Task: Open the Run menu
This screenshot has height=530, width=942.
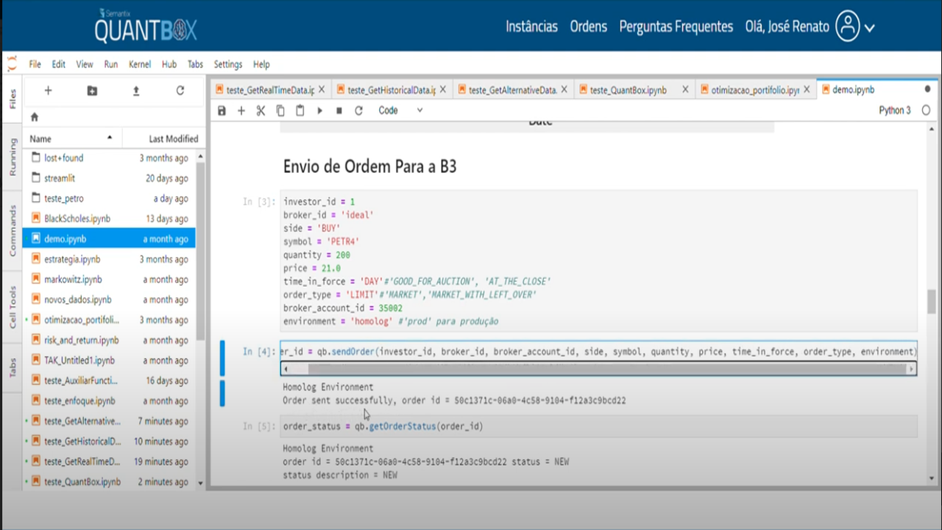Action: pyautogui.click(x=110, y=64)
